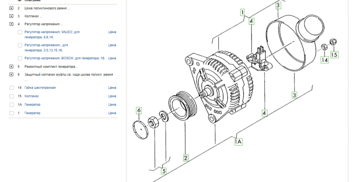Select Регулятор напряжения ... row 4 text
The image size is (353, 182).
pyautogui.click(x=44, y=24)
